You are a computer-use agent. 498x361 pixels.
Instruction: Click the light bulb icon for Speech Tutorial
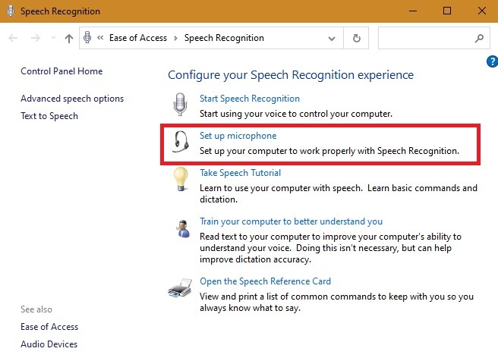pyautogui.click(x=181, y=179)
